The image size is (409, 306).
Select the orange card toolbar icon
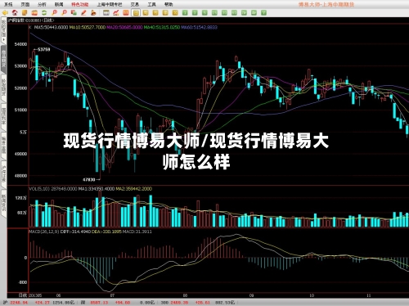pyautogui.click(x=34, y=12)
